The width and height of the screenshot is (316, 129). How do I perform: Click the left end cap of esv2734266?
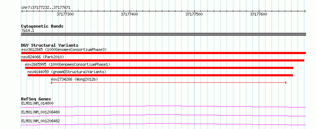click(x=51, y=82)
